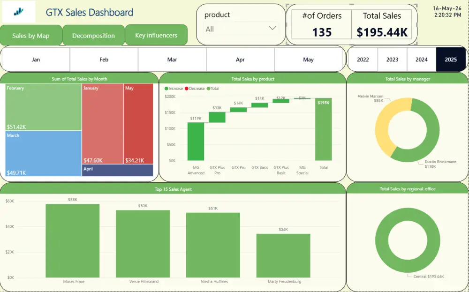This screenshot has height=292, width=469.
Task: Select the GTX Plus Basic waterfall bar
Action: [281, 101]
